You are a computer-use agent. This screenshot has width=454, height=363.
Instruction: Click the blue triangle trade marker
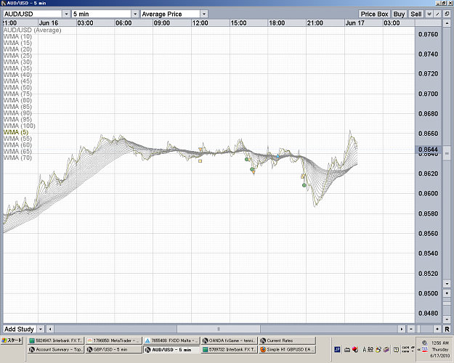pos(277,156)
